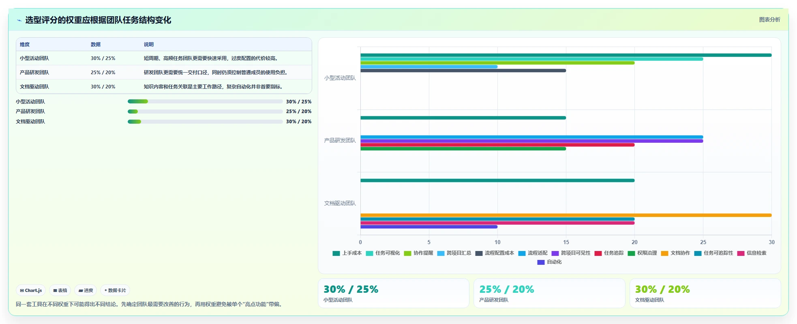Click the 自动化 legend entry
The image size is (797, 324).
click(549, 262)
